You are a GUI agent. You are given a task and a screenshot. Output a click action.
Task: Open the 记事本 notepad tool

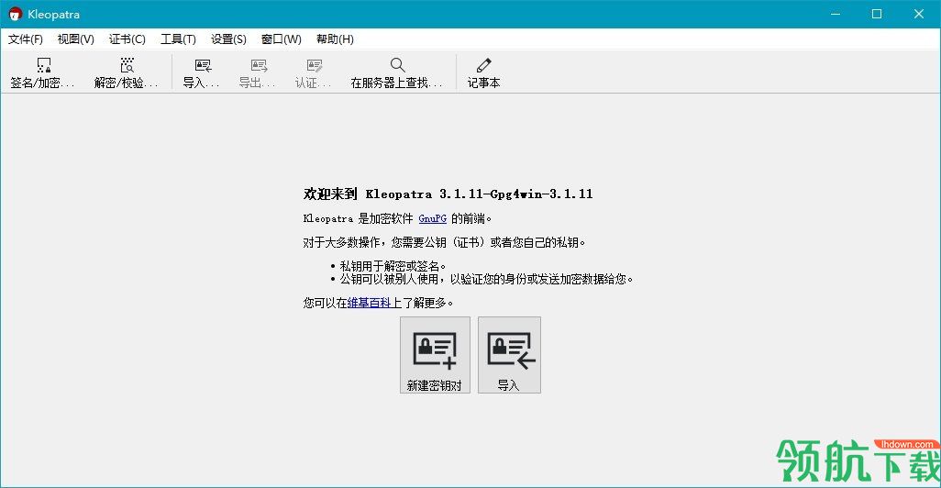click(483, 72)
